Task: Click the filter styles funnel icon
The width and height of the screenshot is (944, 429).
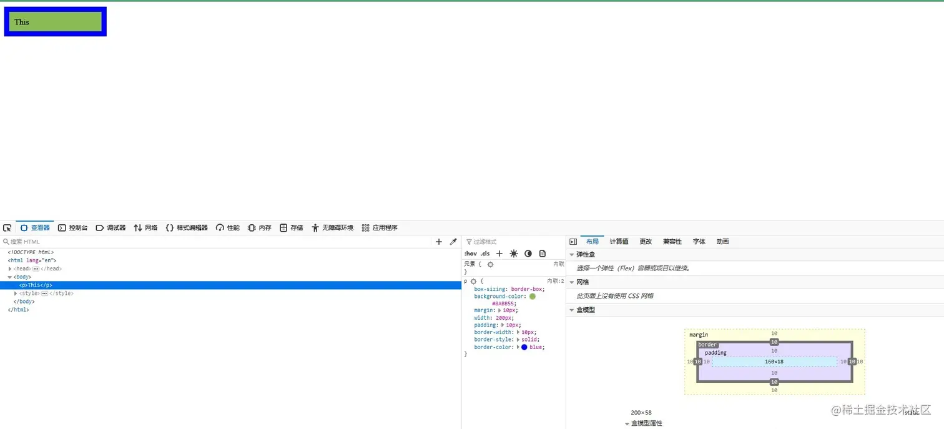Action: coord(469,242)
